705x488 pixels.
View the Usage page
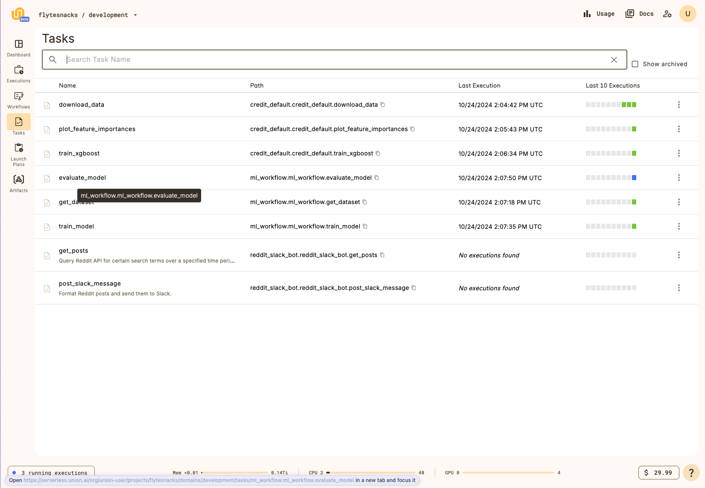pyautogui.click(x=598, y=14)
